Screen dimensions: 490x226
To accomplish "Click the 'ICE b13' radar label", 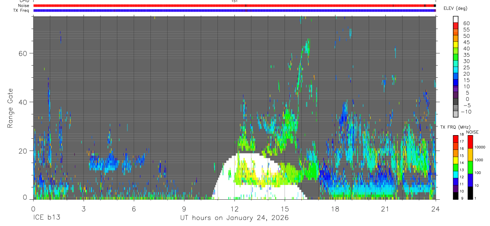I will point(46,218).
